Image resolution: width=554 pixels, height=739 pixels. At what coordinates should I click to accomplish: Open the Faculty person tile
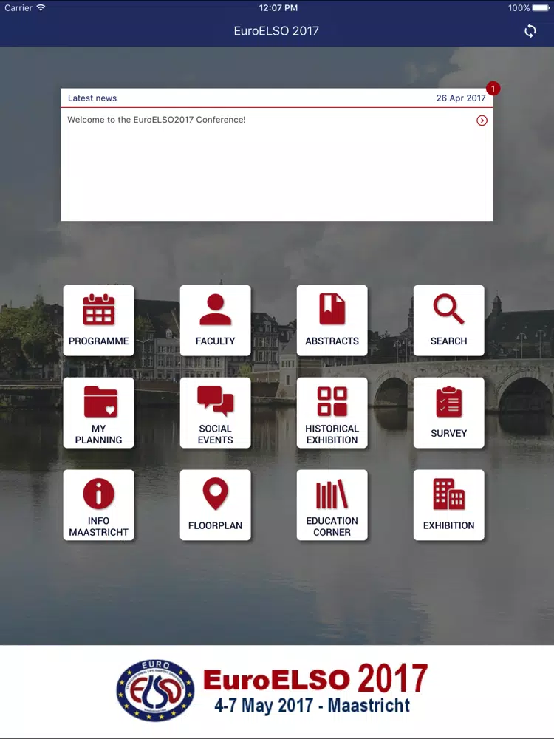click(x=215, y=321)
